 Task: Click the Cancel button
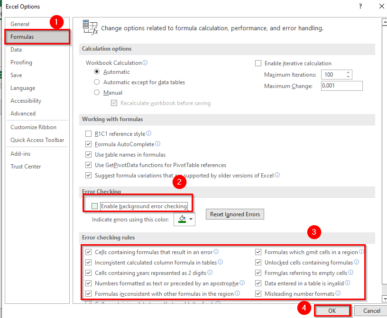371,310
